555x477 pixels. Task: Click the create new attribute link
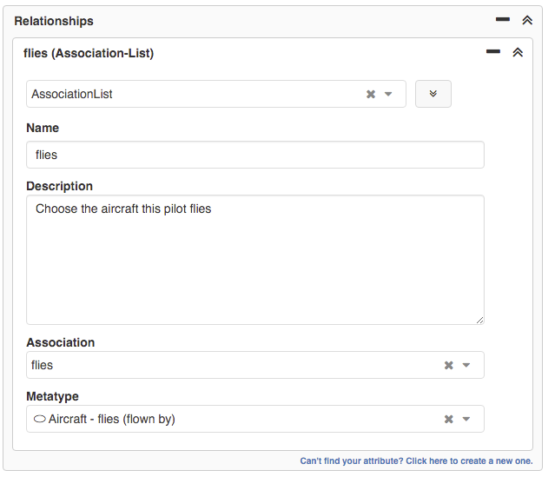click(x=416, y=460)
